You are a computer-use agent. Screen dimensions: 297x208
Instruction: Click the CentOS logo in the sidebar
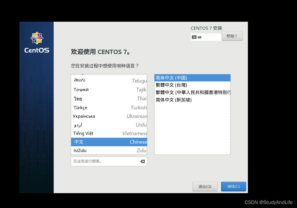[36, 38]
